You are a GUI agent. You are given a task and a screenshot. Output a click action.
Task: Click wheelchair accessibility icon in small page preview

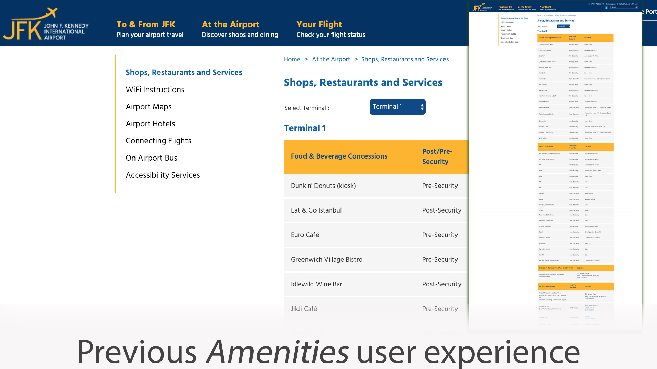[606, 8]
